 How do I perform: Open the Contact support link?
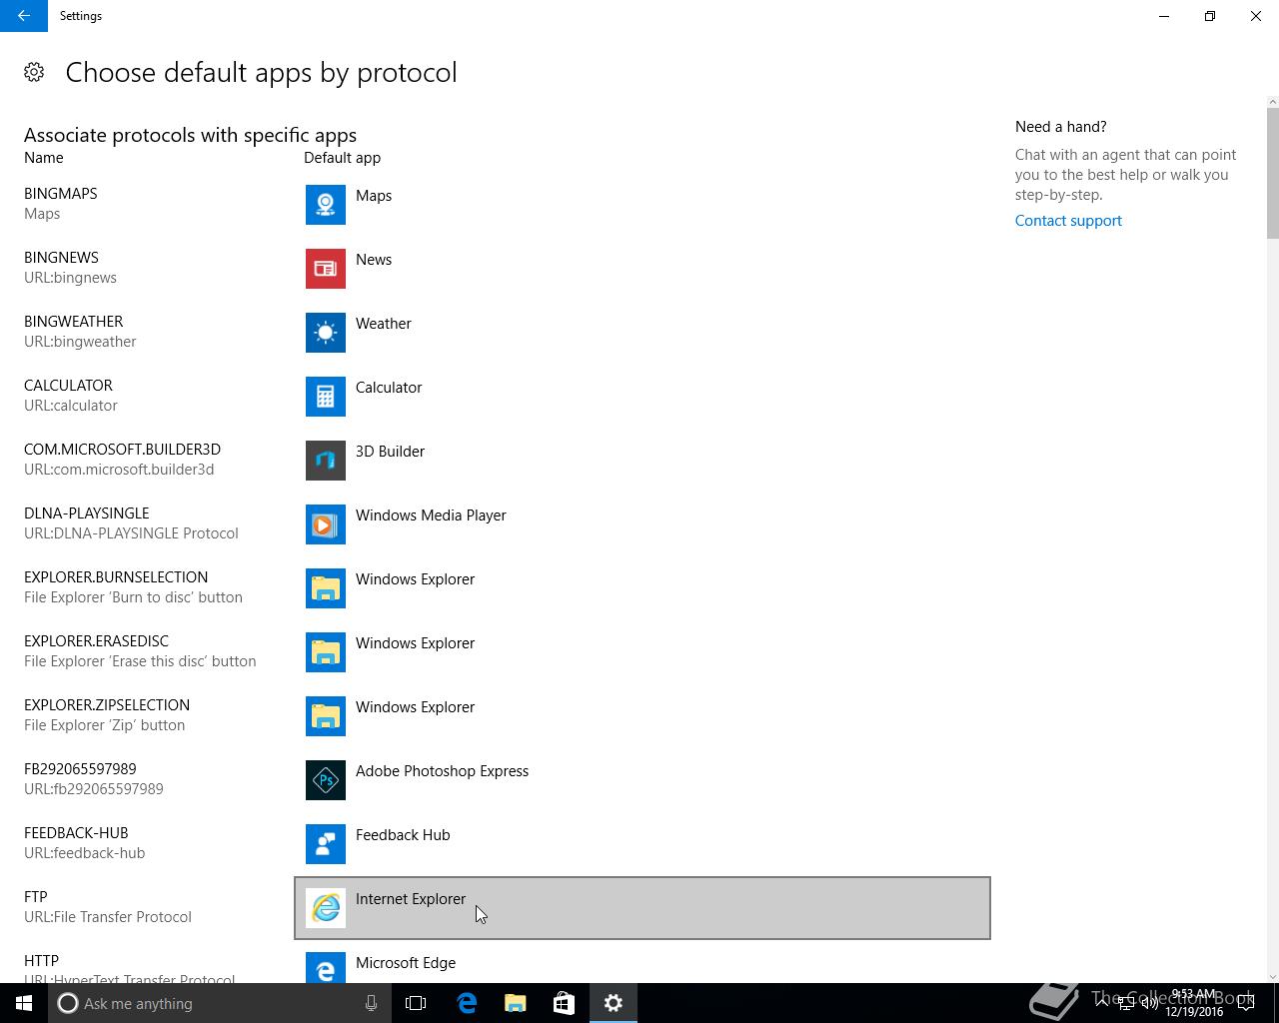click(x=1068, y=221)
